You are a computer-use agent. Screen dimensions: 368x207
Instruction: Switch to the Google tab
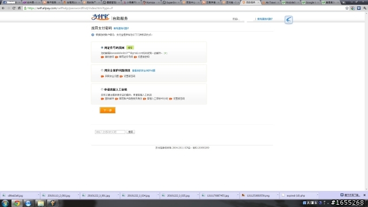coord(311,2)
